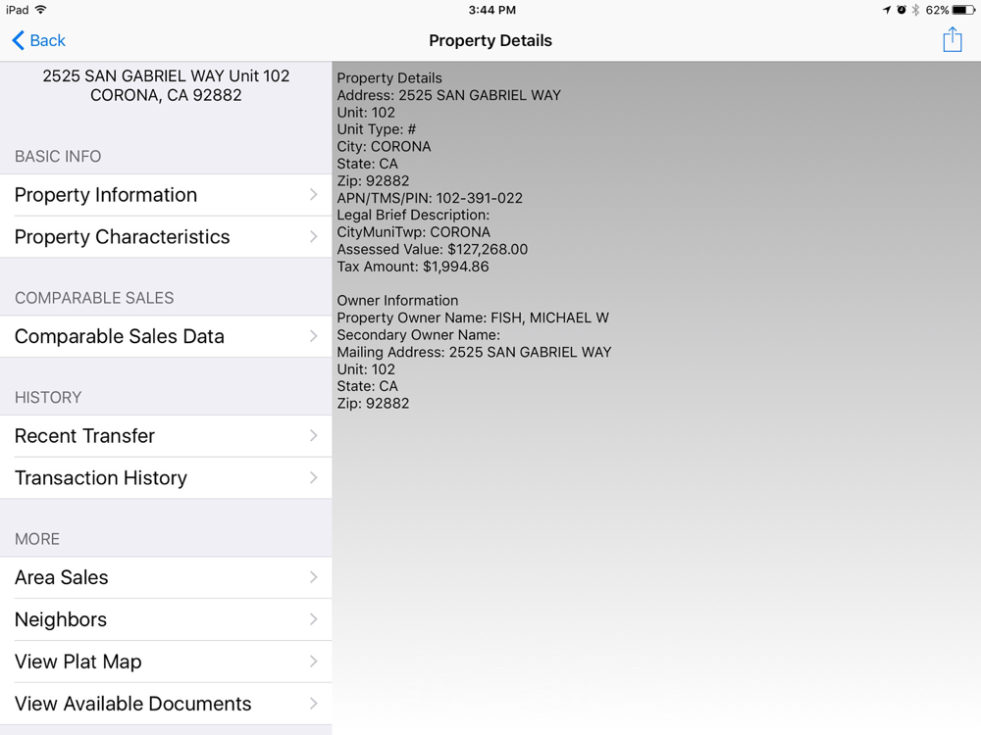This screenshot has height=735, width=981.
Task: Tap the Assessed Value: $127,268.00 line
Action: [433, 249]
